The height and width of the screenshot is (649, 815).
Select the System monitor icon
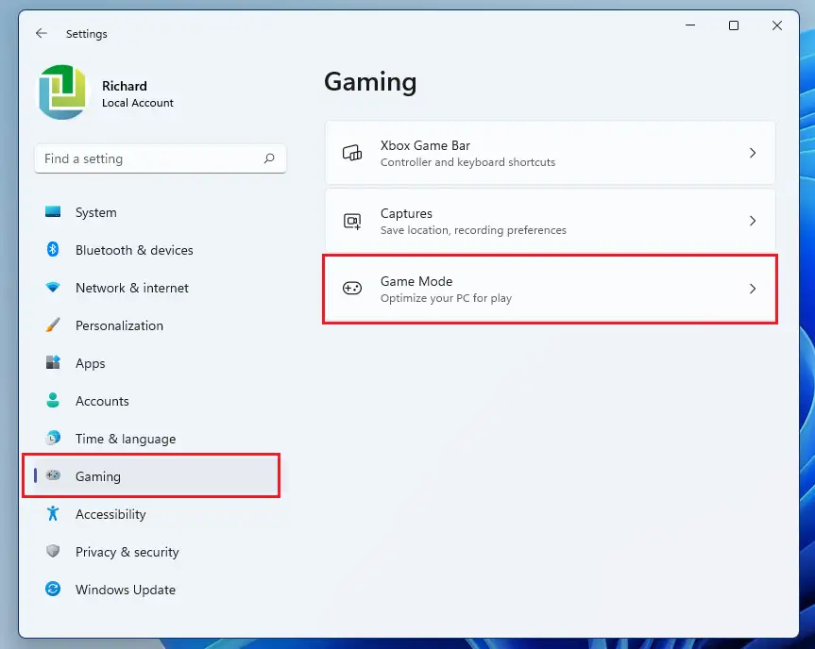click(x=53, y=212)
